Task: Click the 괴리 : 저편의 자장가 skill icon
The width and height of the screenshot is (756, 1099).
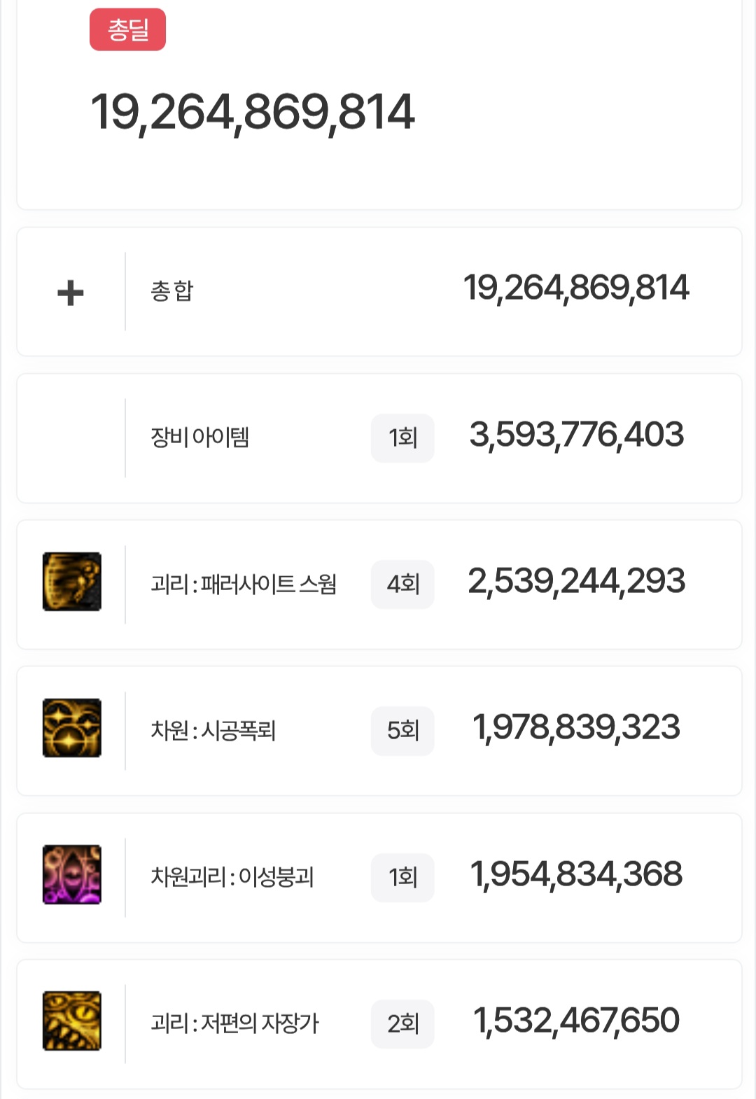Action: (72, 1021)
